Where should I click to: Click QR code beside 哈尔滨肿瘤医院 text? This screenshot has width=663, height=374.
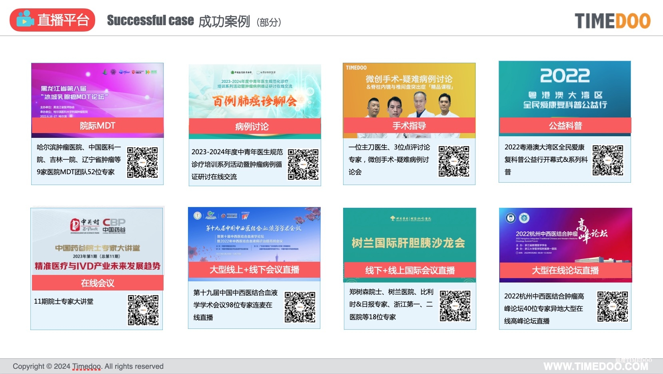point(142,162)
